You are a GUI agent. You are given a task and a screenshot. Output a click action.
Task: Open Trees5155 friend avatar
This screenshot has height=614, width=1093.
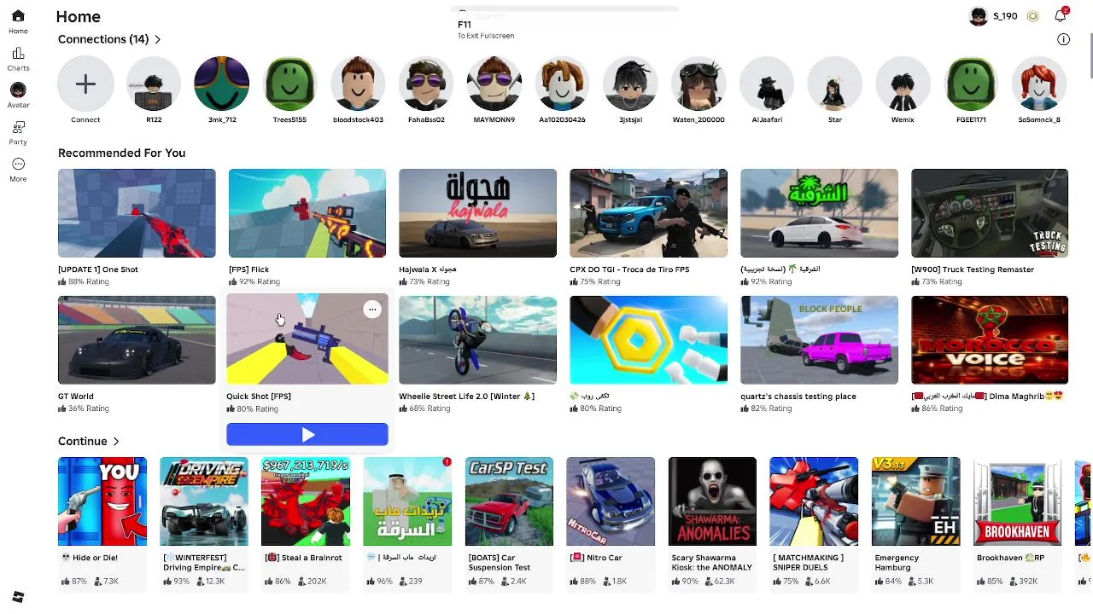coord(289,84)
